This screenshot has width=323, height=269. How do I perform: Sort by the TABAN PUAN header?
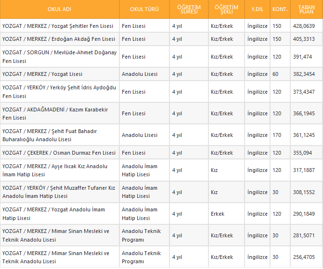(306, 9)
